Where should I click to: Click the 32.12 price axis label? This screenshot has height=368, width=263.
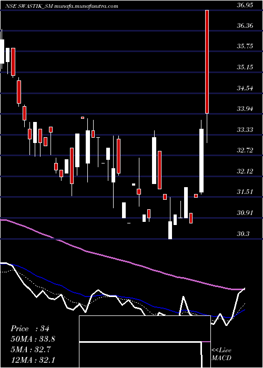[245, 171]
